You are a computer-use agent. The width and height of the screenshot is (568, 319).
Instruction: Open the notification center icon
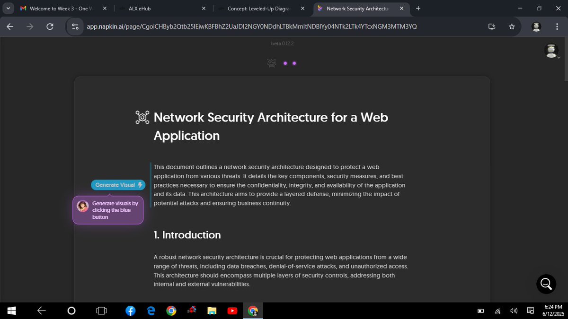pos(531,311)
